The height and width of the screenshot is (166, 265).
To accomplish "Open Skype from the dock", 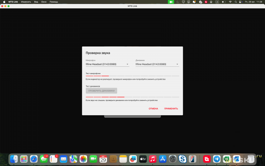I will [183, 159].
